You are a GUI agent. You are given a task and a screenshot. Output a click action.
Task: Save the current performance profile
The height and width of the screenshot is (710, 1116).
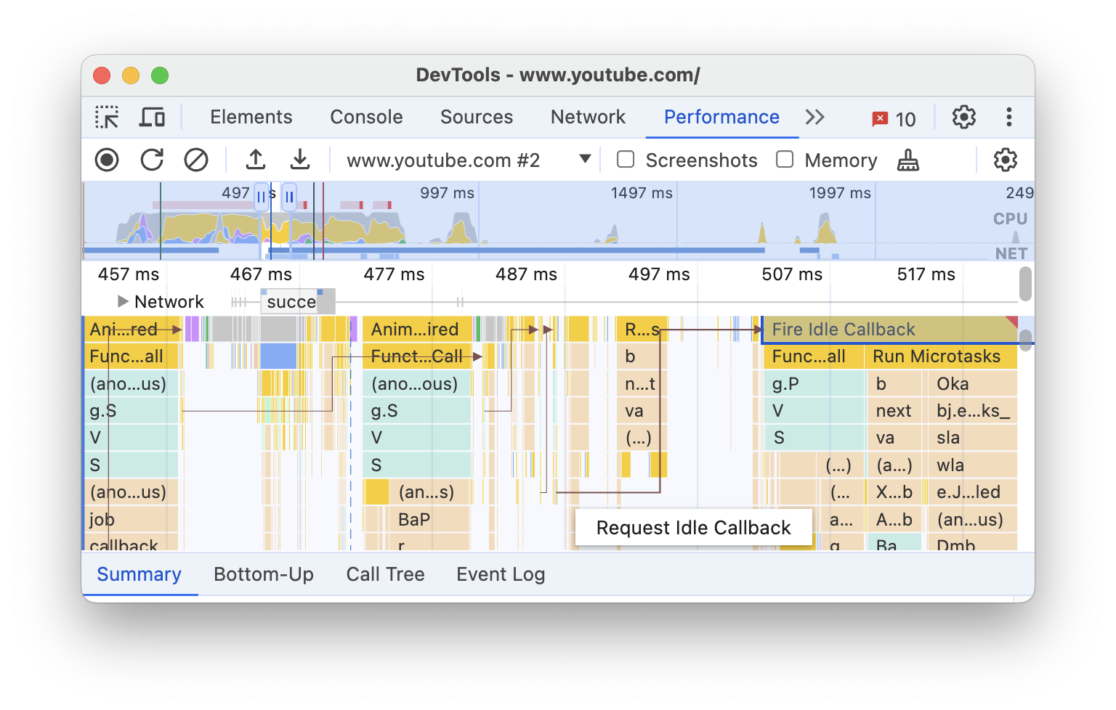(x=300, y=160)
